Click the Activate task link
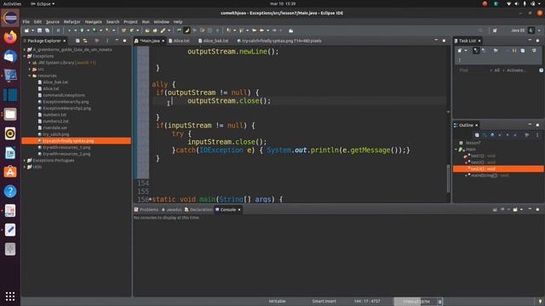This screenshot has width=545, height=306. coord(516,70)
